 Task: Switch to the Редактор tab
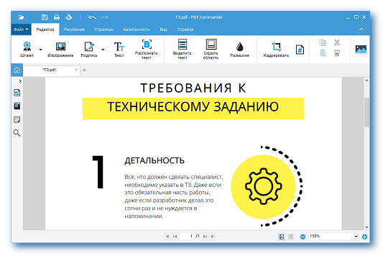(45, 29)
